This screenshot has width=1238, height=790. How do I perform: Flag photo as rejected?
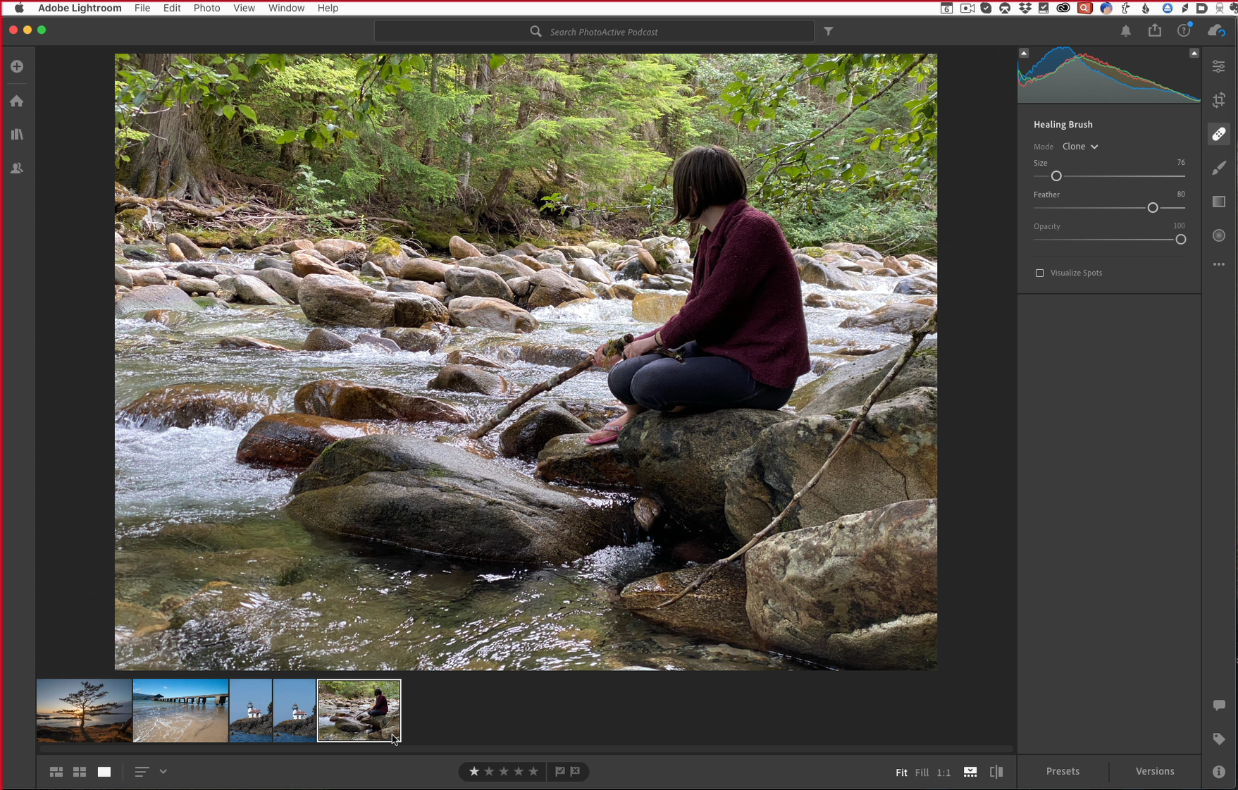[x=576, y=772]
